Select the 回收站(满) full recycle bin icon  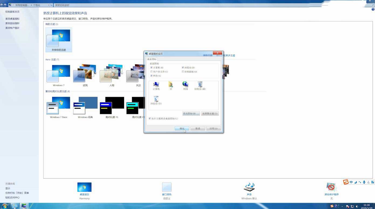pos(200,86)
